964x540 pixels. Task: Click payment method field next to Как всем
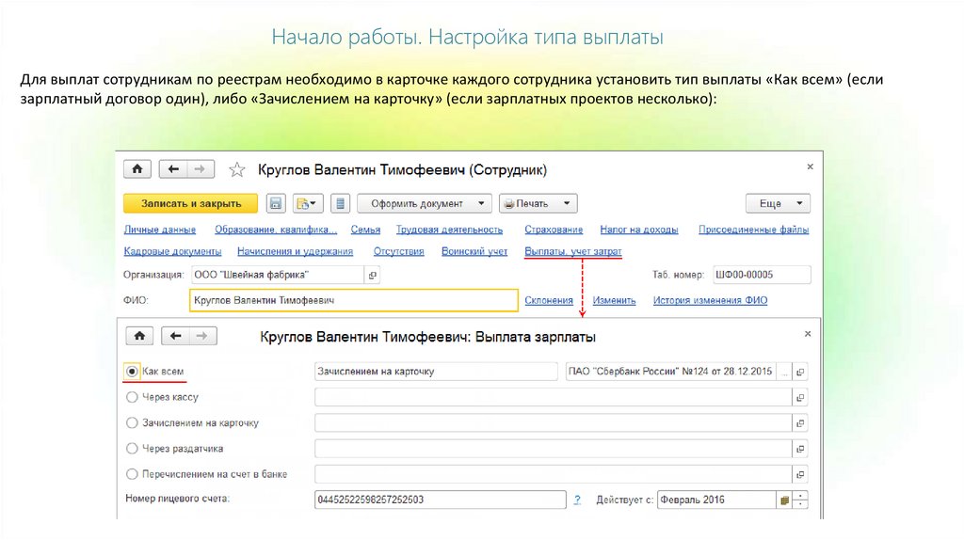coord(436,372)
